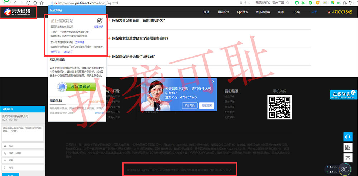358x176 pixels.
Task: Click the verified checkmark badge in popup
Action: pos(100,21)
